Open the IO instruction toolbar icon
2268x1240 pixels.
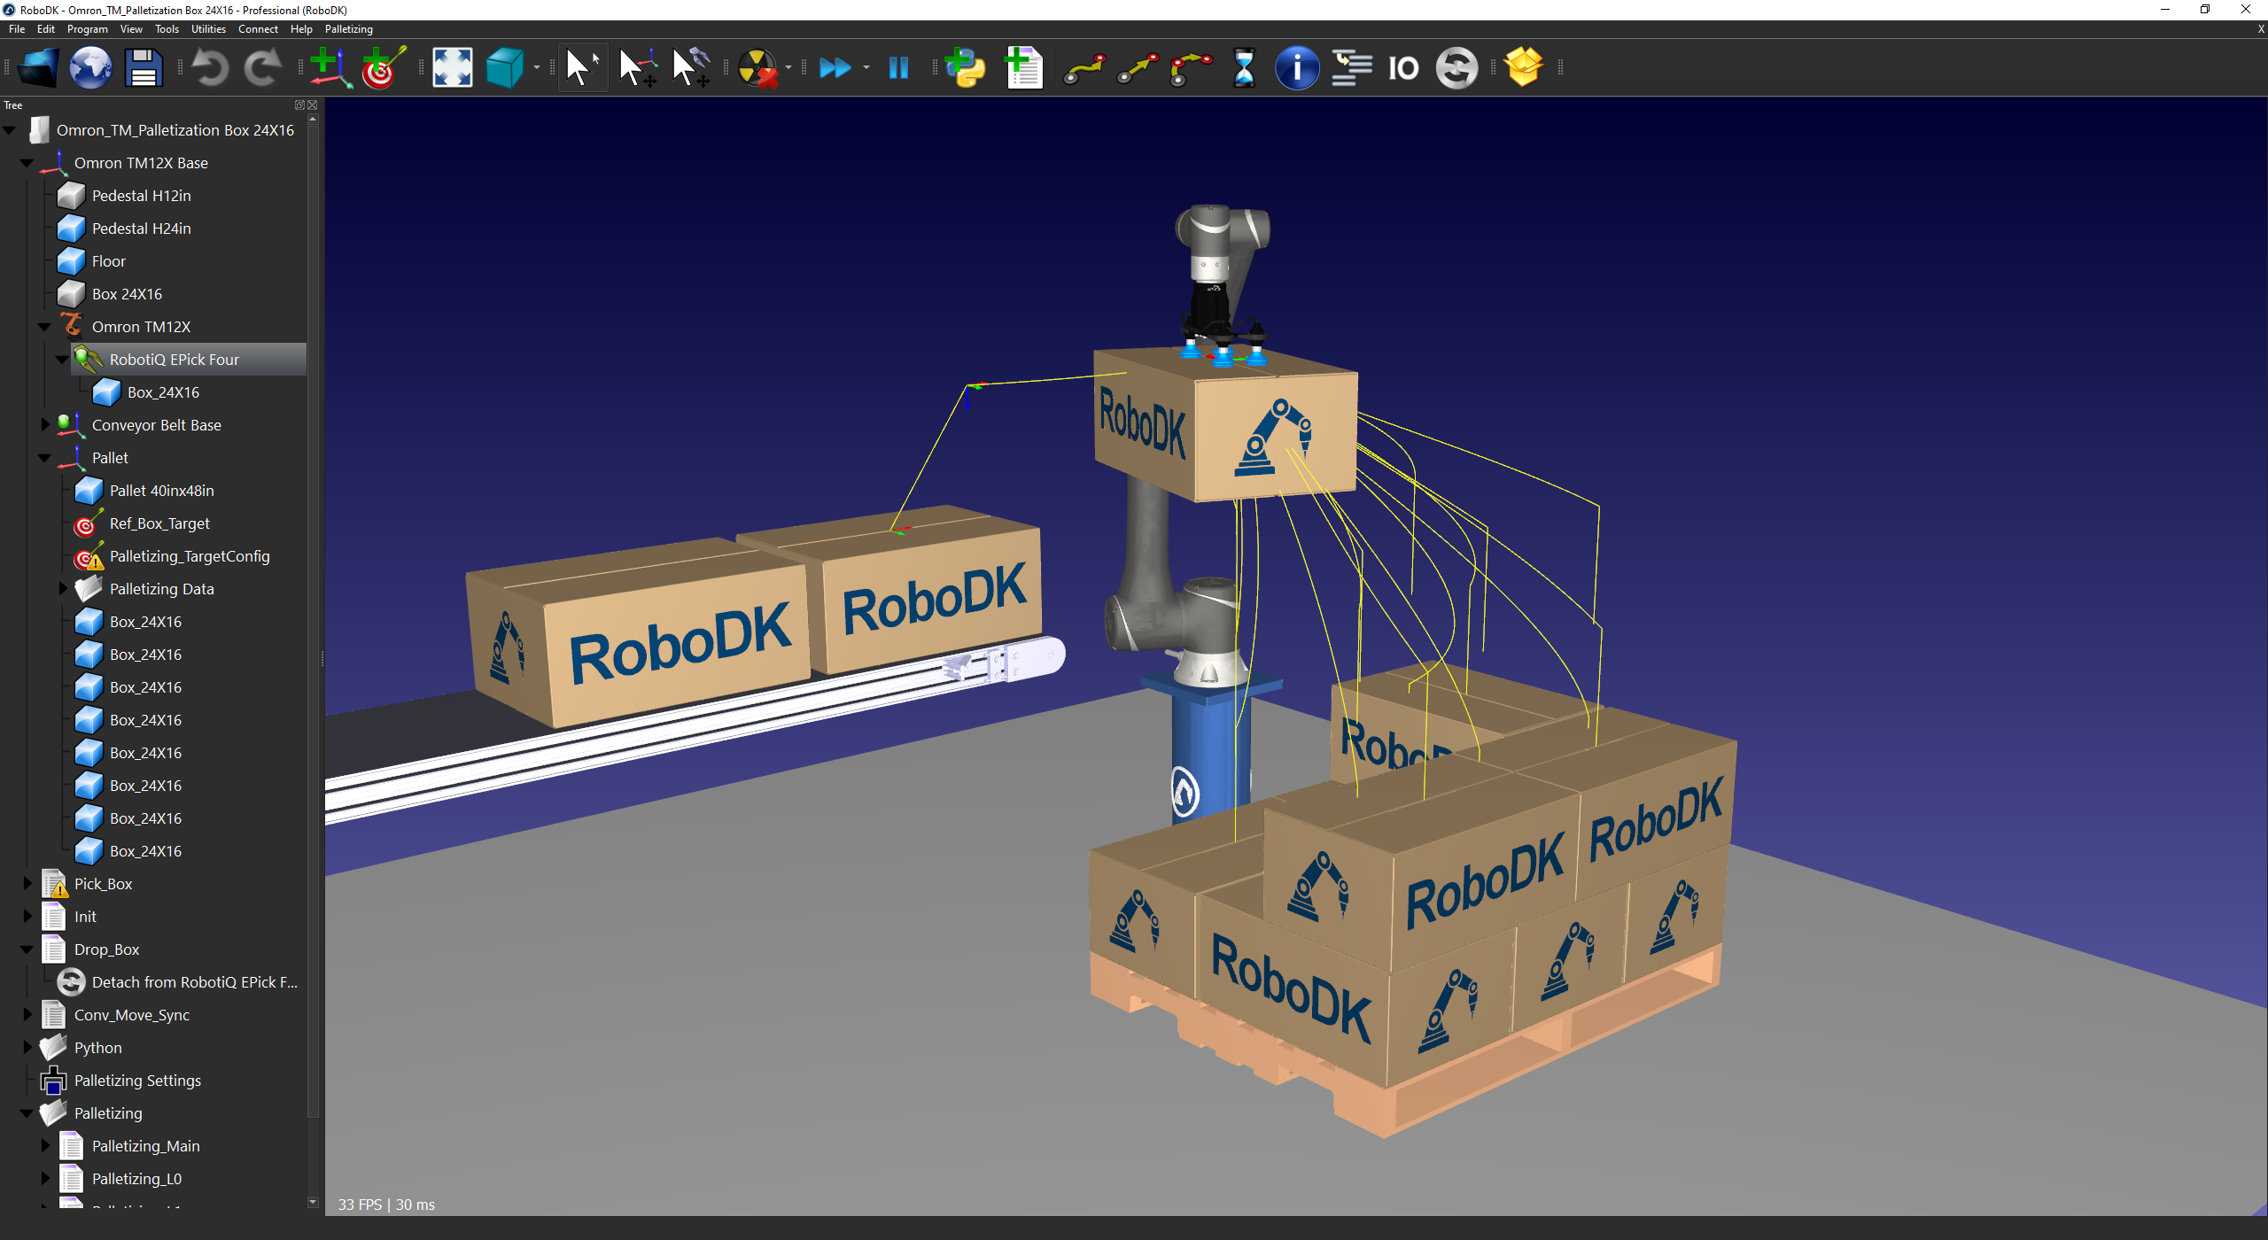point(1403,68)
